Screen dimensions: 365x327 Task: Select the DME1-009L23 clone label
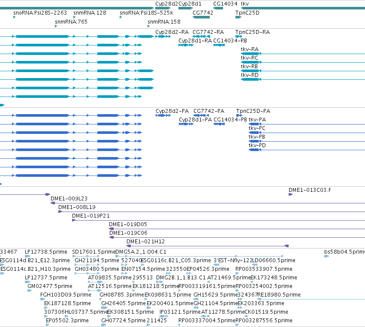pyautogui.click(x=69, y=199)
